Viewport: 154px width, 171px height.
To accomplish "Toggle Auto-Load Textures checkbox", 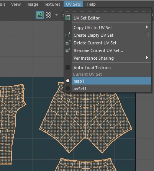I will coord(68,67).
